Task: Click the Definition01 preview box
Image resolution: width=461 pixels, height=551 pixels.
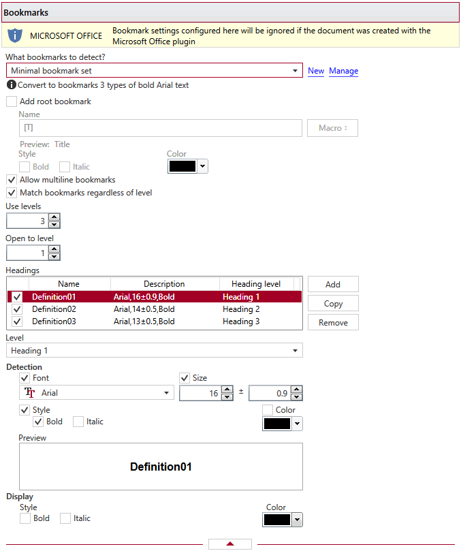Action: (x=161, y=467)
